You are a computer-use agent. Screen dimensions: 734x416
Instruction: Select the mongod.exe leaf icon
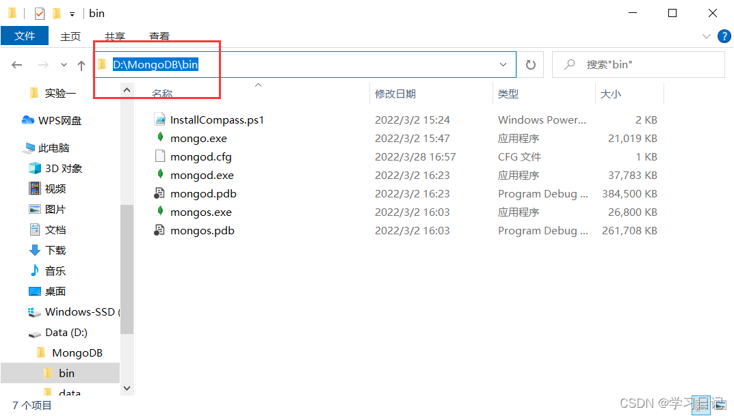160,174
